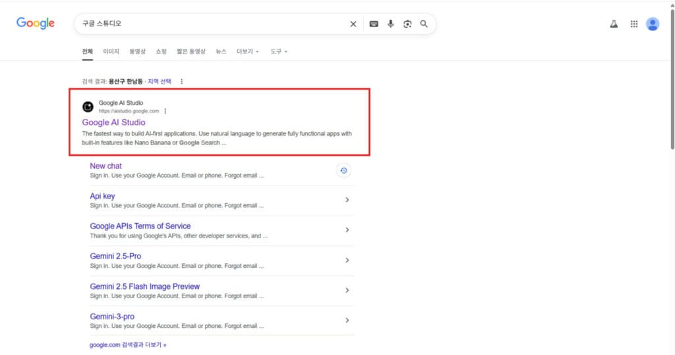Open Search Labs flask icon
675x355 pixels.
coord(614,24)
